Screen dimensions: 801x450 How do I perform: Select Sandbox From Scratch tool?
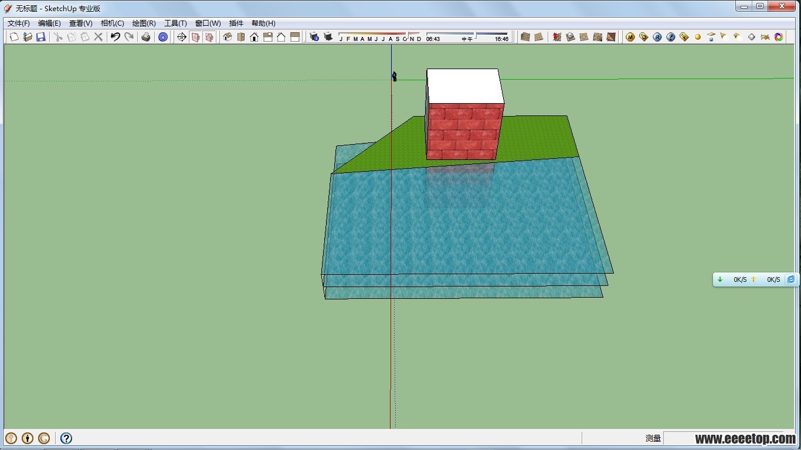point(539,37)
